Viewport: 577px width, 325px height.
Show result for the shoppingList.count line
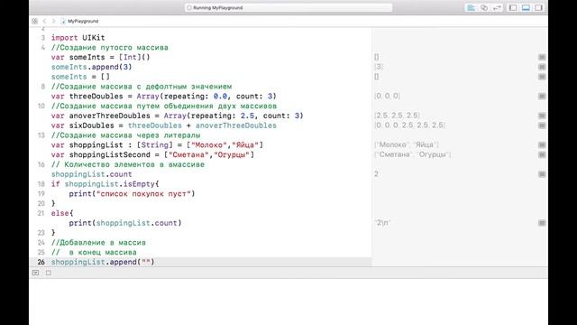542,174
